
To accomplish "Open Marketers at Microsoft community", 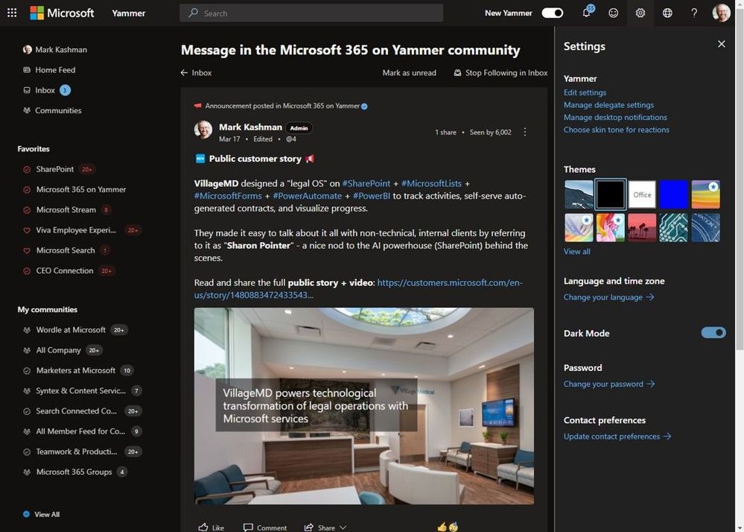I will pyautogui.click(x=77, y=370).
